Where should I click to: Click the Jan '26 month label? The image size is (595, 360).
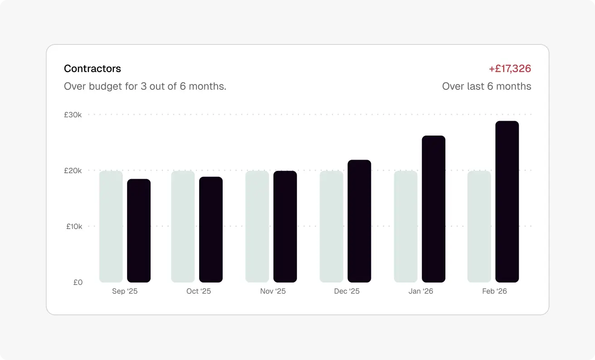(421, 292)
